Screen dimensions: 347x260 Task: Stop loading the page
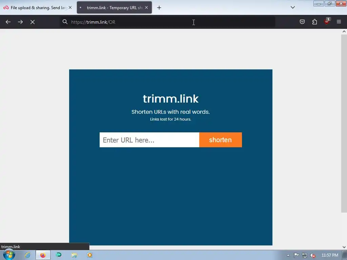point(33,22)
